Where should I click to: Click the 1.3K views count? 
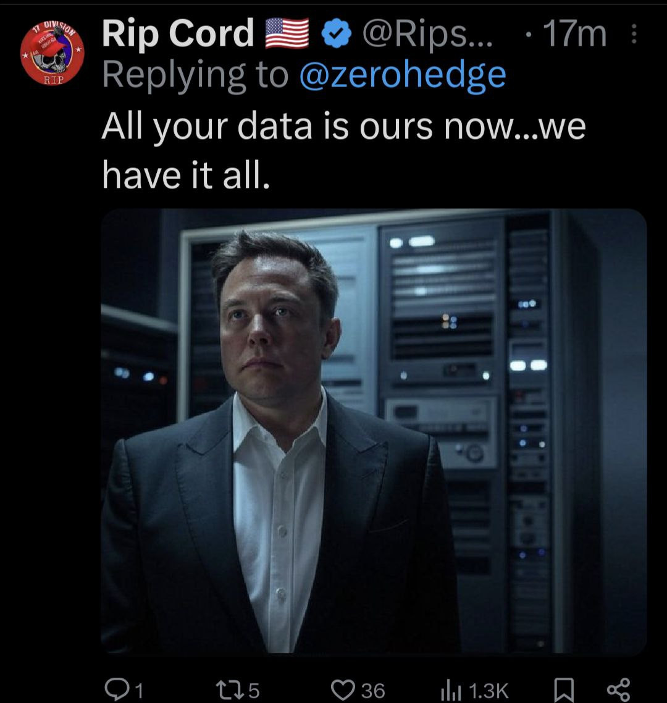point(488,690)
